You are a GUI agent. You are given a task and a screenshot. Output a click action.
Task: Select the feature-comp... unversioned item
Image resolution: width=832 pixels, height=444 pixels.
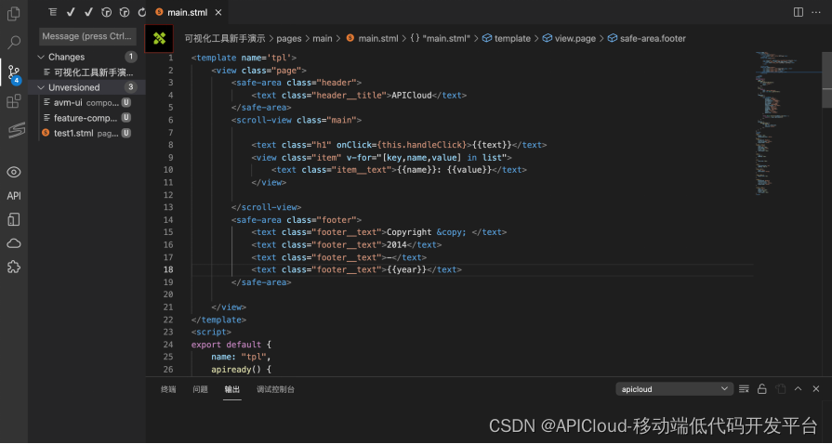(x=87, y=118)
